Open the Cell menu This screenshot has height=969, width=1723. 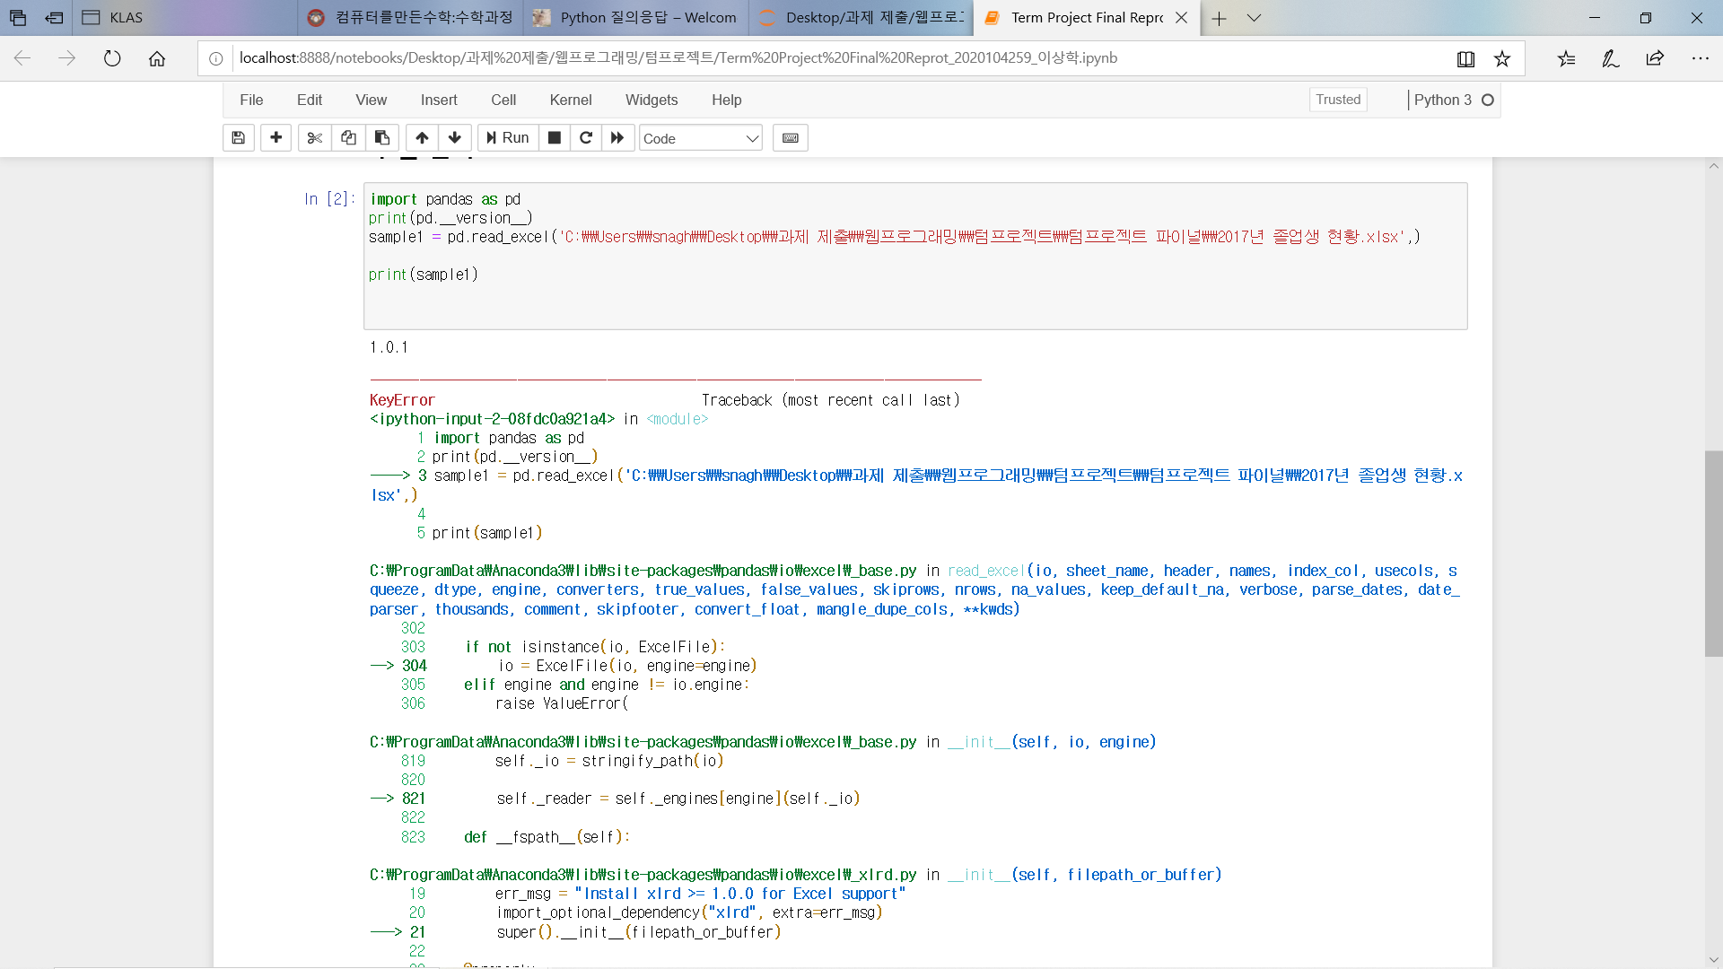(503, 100)
